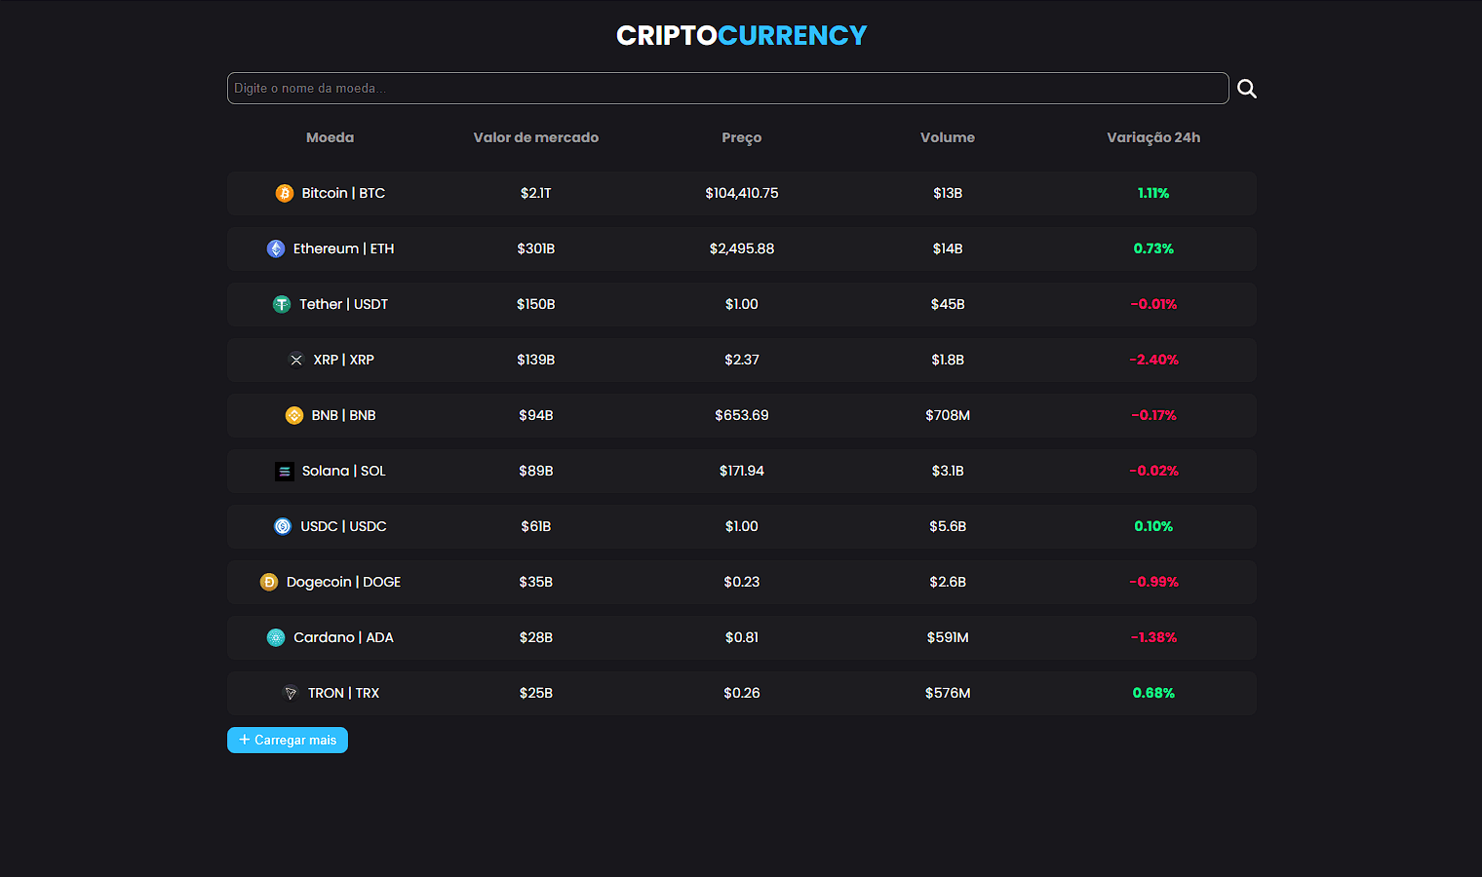Image resolution: width=1482 pixels, height=877 pixels.
Task: Select TRON 24h change 0.68%
Action: 1153,693
